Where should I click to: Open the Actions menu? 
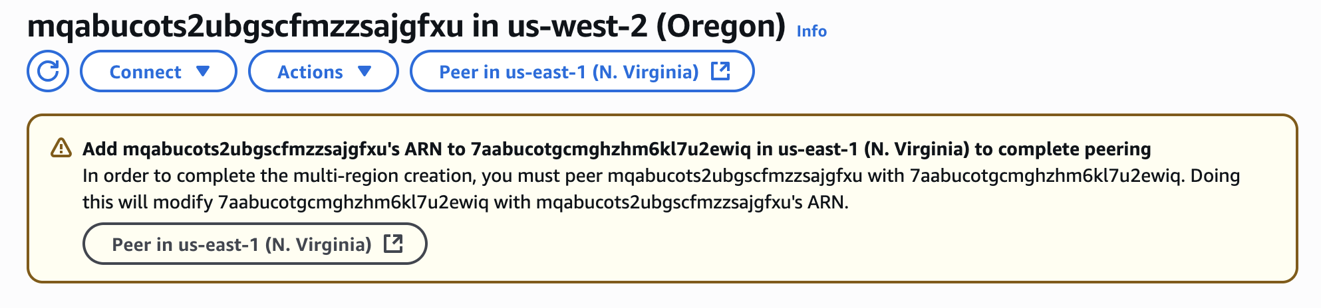point(323,71)
